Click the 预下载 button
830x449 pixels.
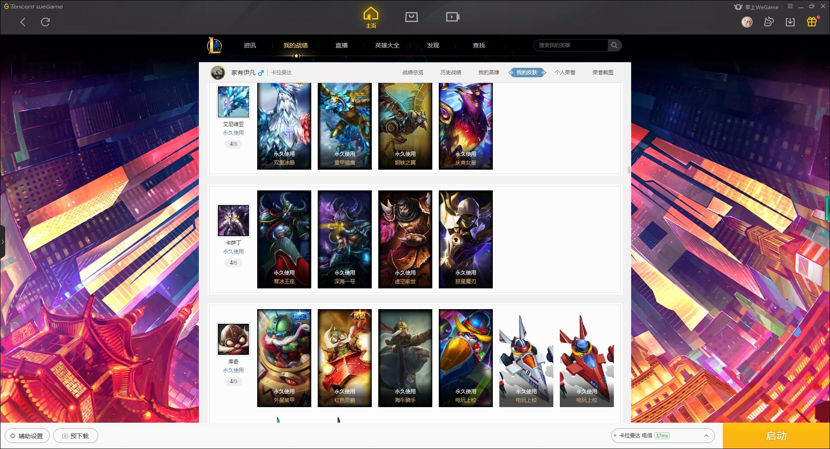point(76,436)
